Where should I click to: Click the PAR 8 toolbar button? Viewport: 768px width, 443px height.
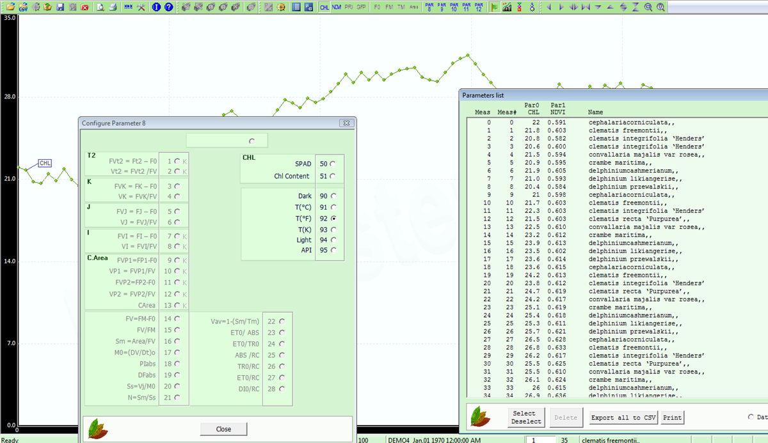[428, 7]
